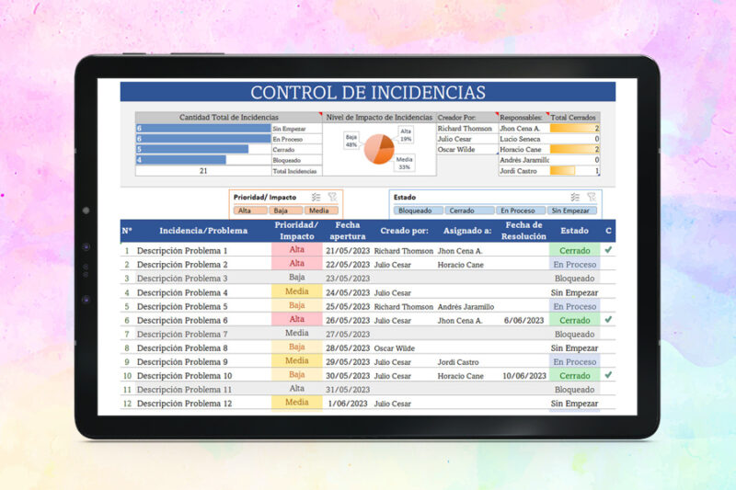Screen dimensions: 736x490
Task: Click the Estado column header in table
Action: (574, 231)
